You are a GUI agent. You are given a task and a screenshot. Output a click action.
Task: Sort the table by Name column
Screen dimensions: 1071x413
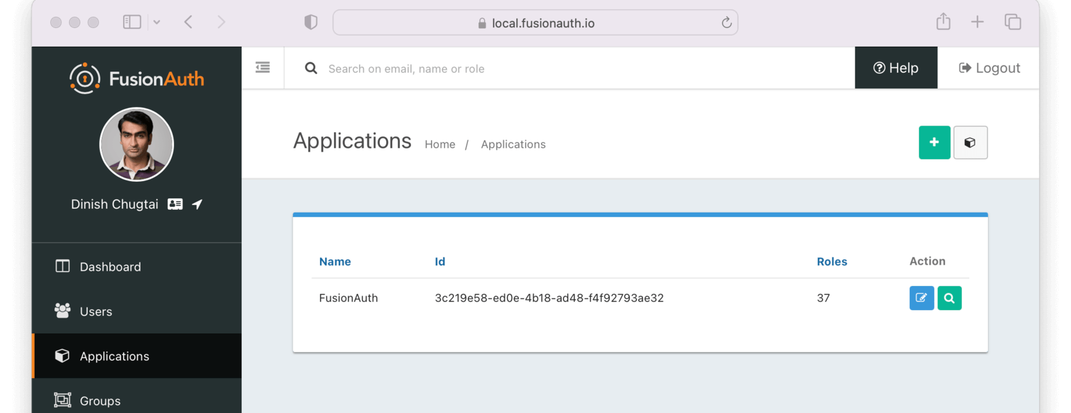(335, 262)
